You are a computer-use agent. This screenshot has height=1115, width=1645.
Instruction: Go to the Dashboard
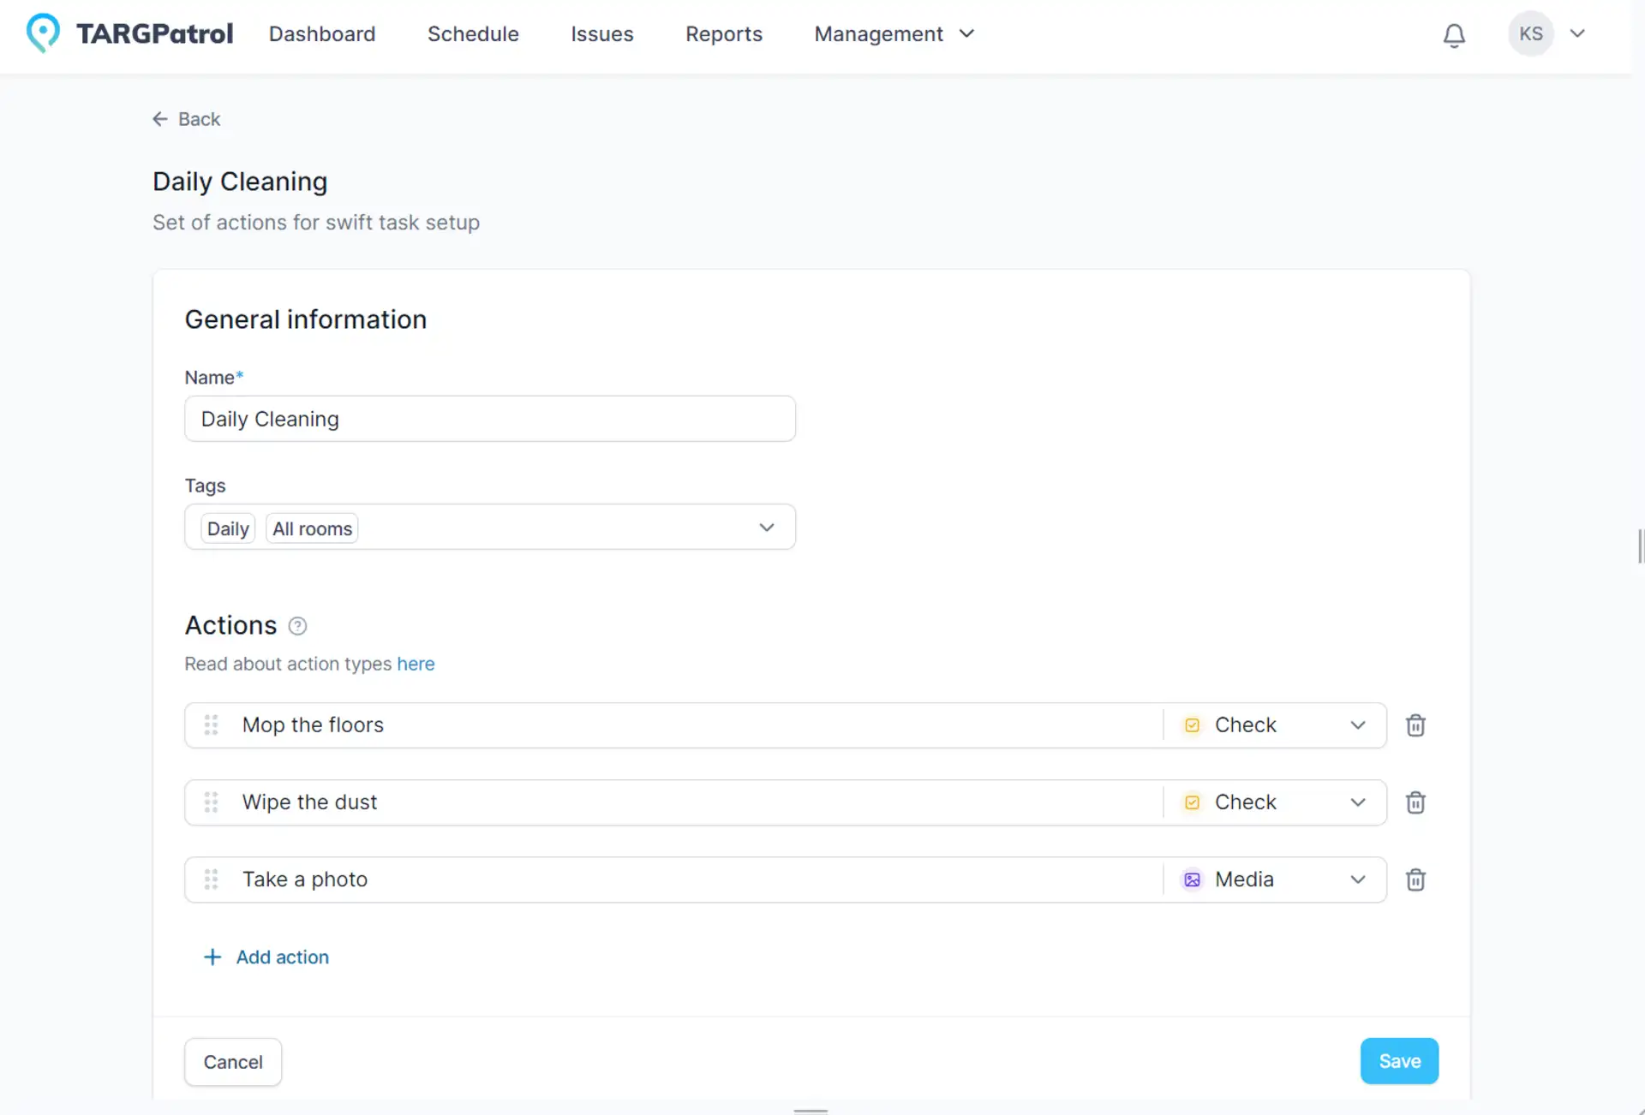point(322,34)
